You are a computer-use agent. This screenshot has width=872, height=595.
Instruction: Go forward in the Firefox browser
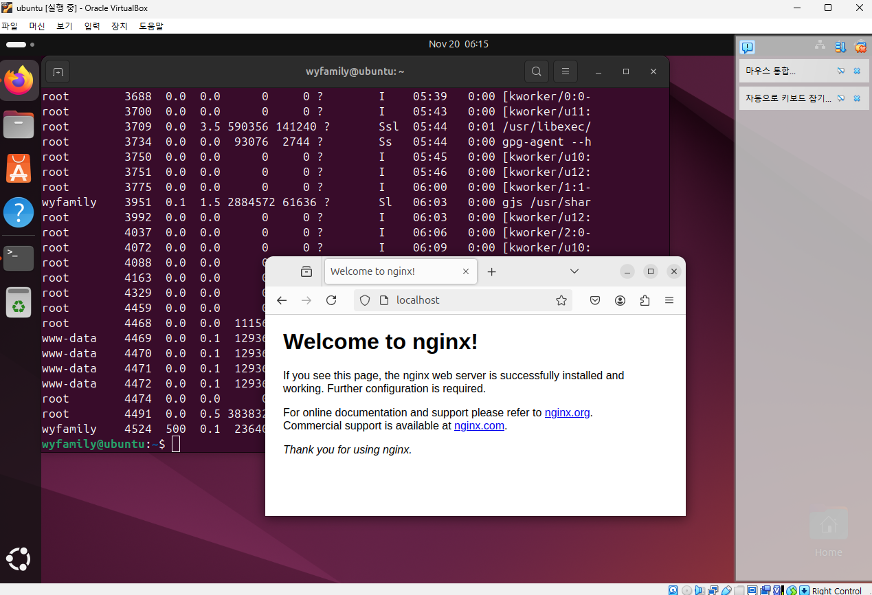tap(306, 300)
